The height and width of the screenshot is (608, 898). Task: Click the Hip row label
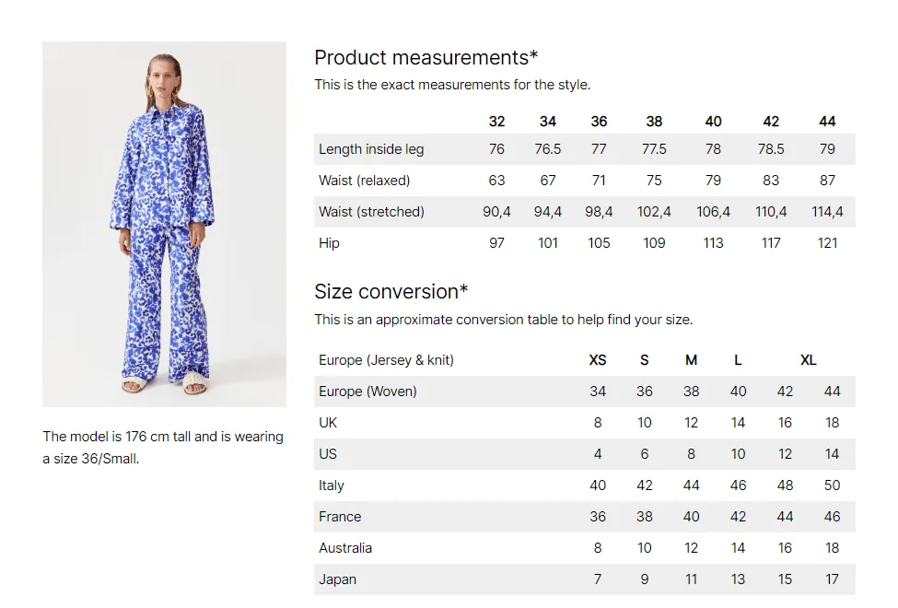coord(329,243)
